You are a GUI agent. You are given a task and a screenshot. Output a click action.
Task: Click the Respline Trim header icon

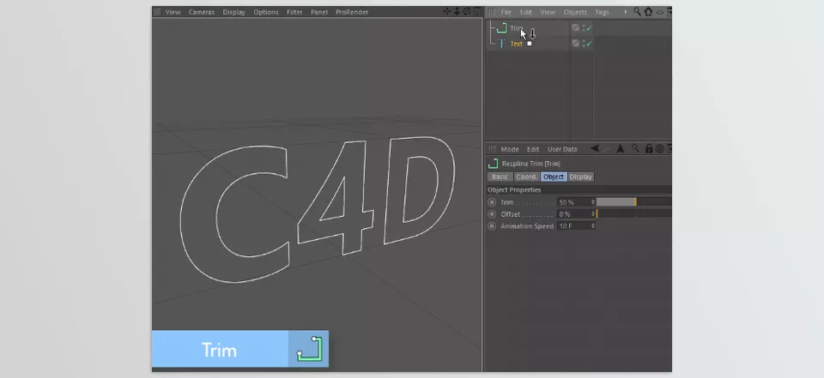pyautogui.click(x=493, y=163)
